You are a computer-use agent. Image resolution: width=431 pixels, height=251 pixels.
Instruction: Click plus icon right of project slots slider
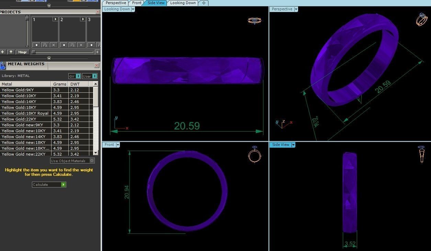pos(97,52)
